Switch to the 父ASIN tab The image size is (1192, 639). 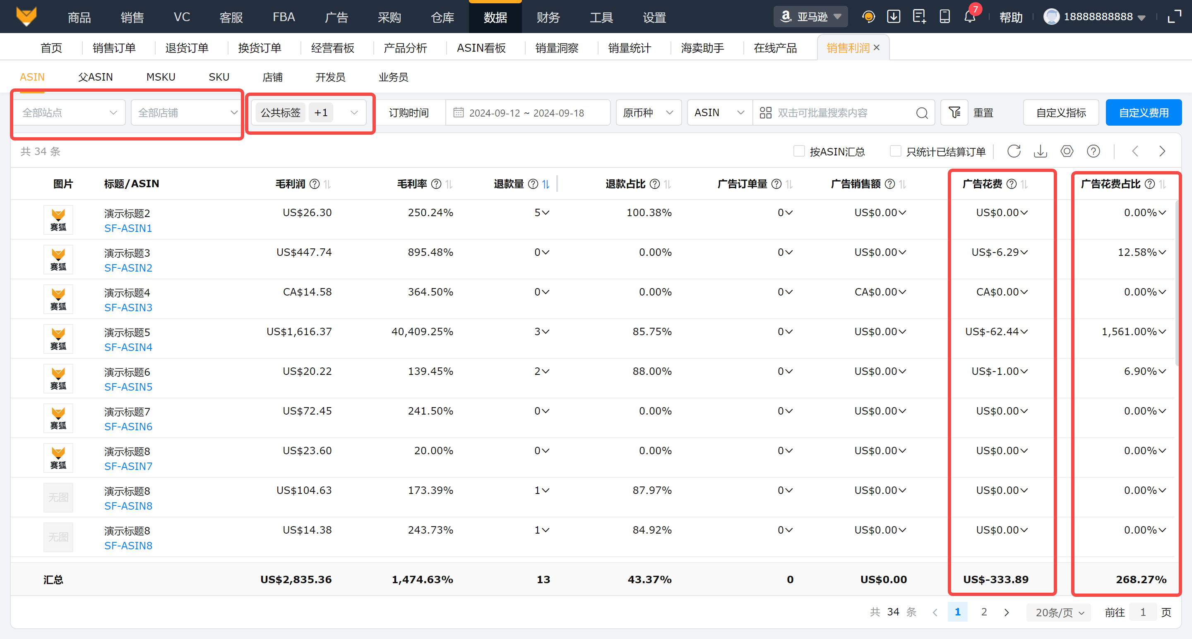[95, 77]
